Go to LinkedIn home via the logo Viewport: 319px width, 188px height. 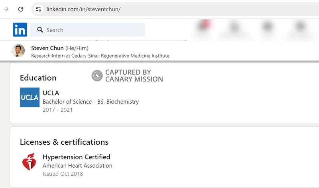click(x=20, y=30)
